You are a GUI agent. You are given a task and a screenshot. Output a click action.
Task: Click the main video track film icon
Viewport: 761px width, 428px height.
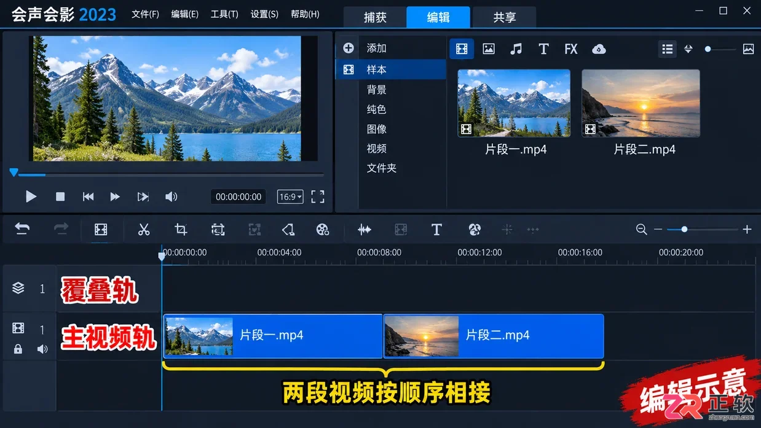pyautogui.click(x=18, y=329)
